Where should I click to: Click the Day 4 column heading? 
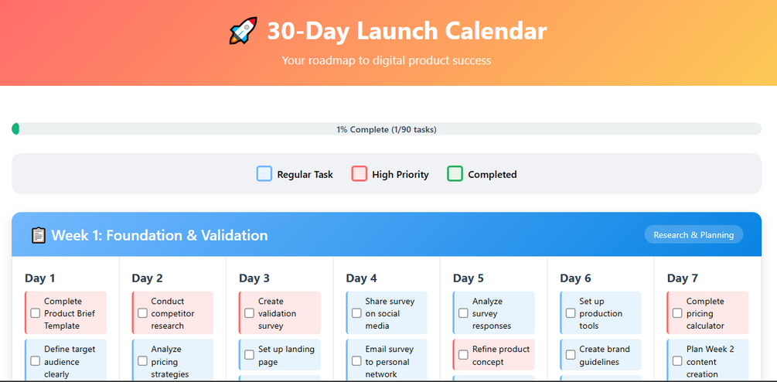coord(361,278)
